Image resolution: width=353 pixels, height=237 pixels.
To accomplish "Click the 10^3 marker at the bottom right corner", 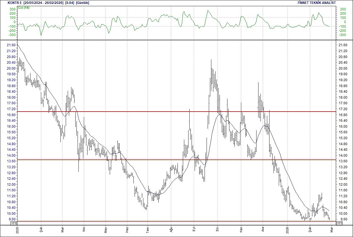I will tap(340, 223).
